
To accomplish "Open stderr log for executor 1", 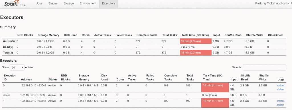I will [281, 105].
